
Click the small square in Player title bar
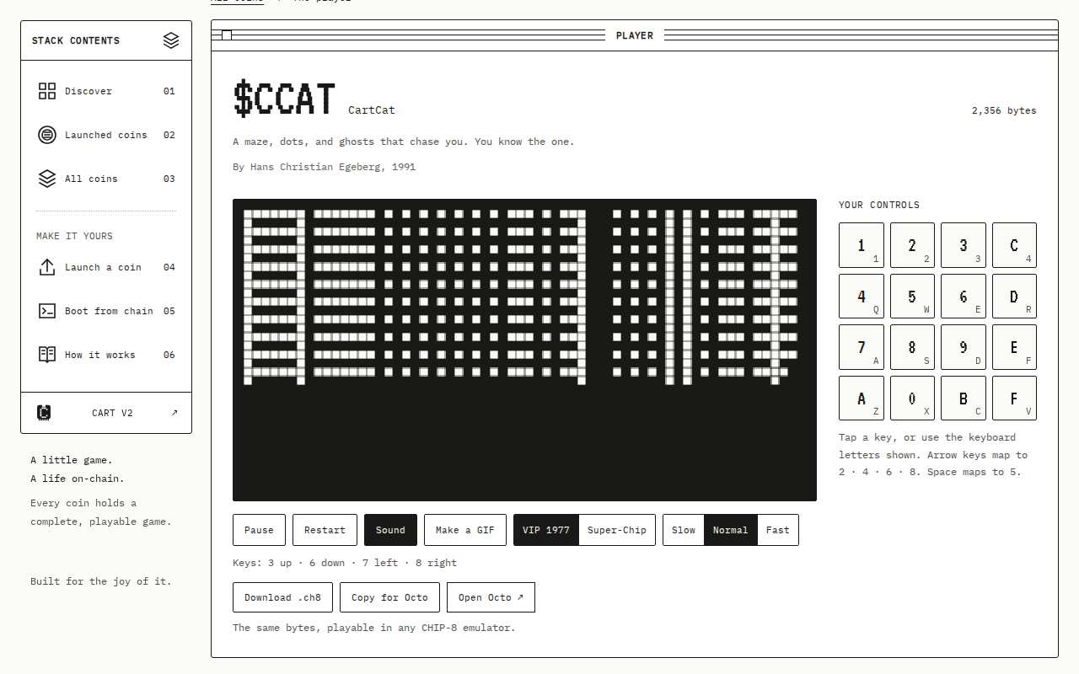click(227, 35)
